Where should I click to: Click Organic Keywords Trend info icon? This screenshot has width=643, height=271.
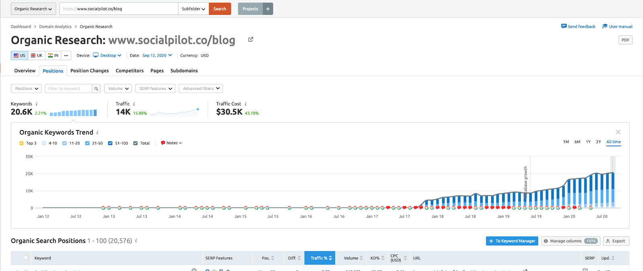[x=97, y=132]
